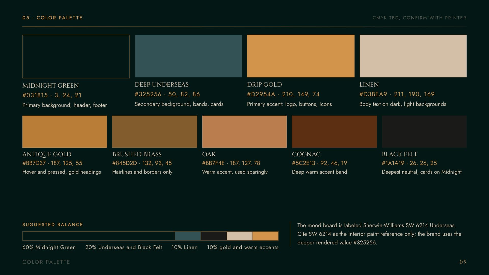The width and height of the screenshot is (489, 275).
Task: Select the hex code #031815 text
Action: [35, 95]
